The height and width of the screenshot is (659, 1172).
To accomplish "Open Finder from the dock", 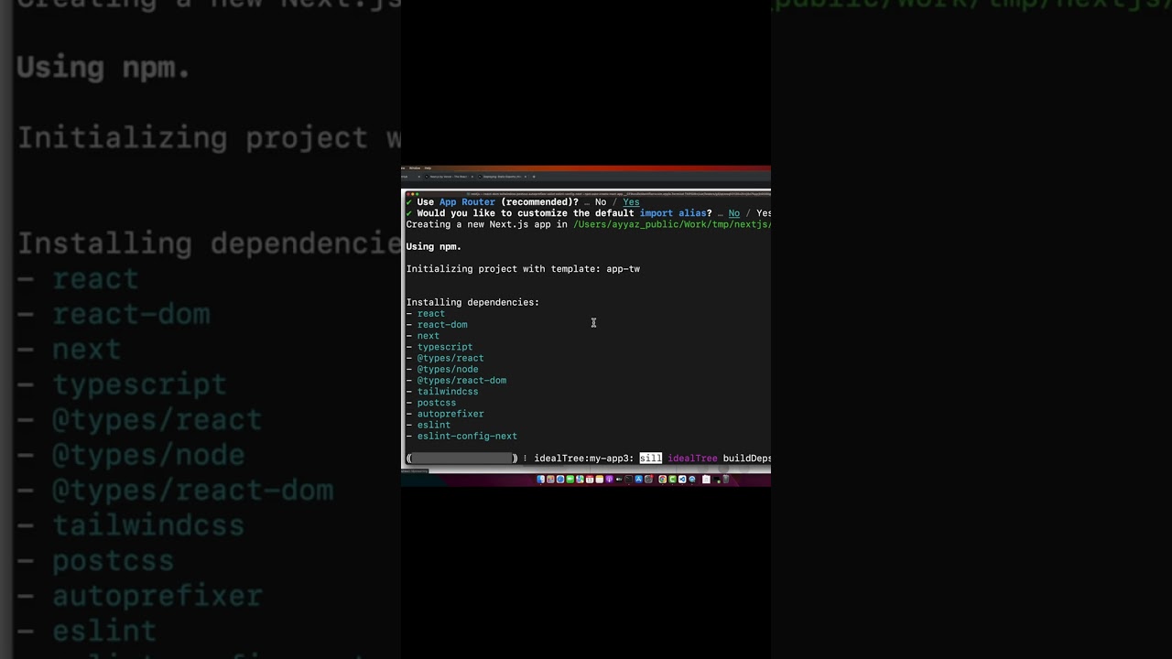I will (539, 479).
